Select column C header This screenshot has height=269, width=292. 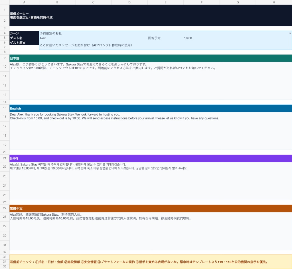[x=93, y=2]
